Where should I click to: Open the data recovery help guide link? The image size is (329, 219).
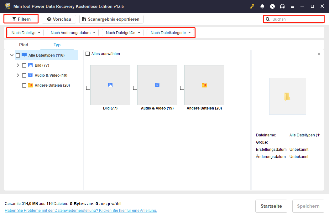point(81,211)
